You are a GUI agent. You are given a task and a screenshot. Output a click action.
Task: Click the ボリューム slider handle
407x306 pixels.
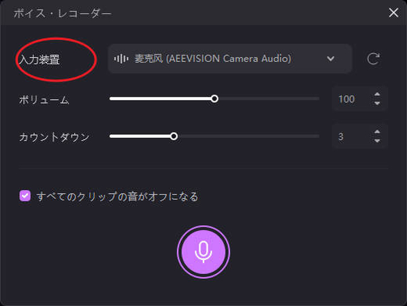click(214, 99)
